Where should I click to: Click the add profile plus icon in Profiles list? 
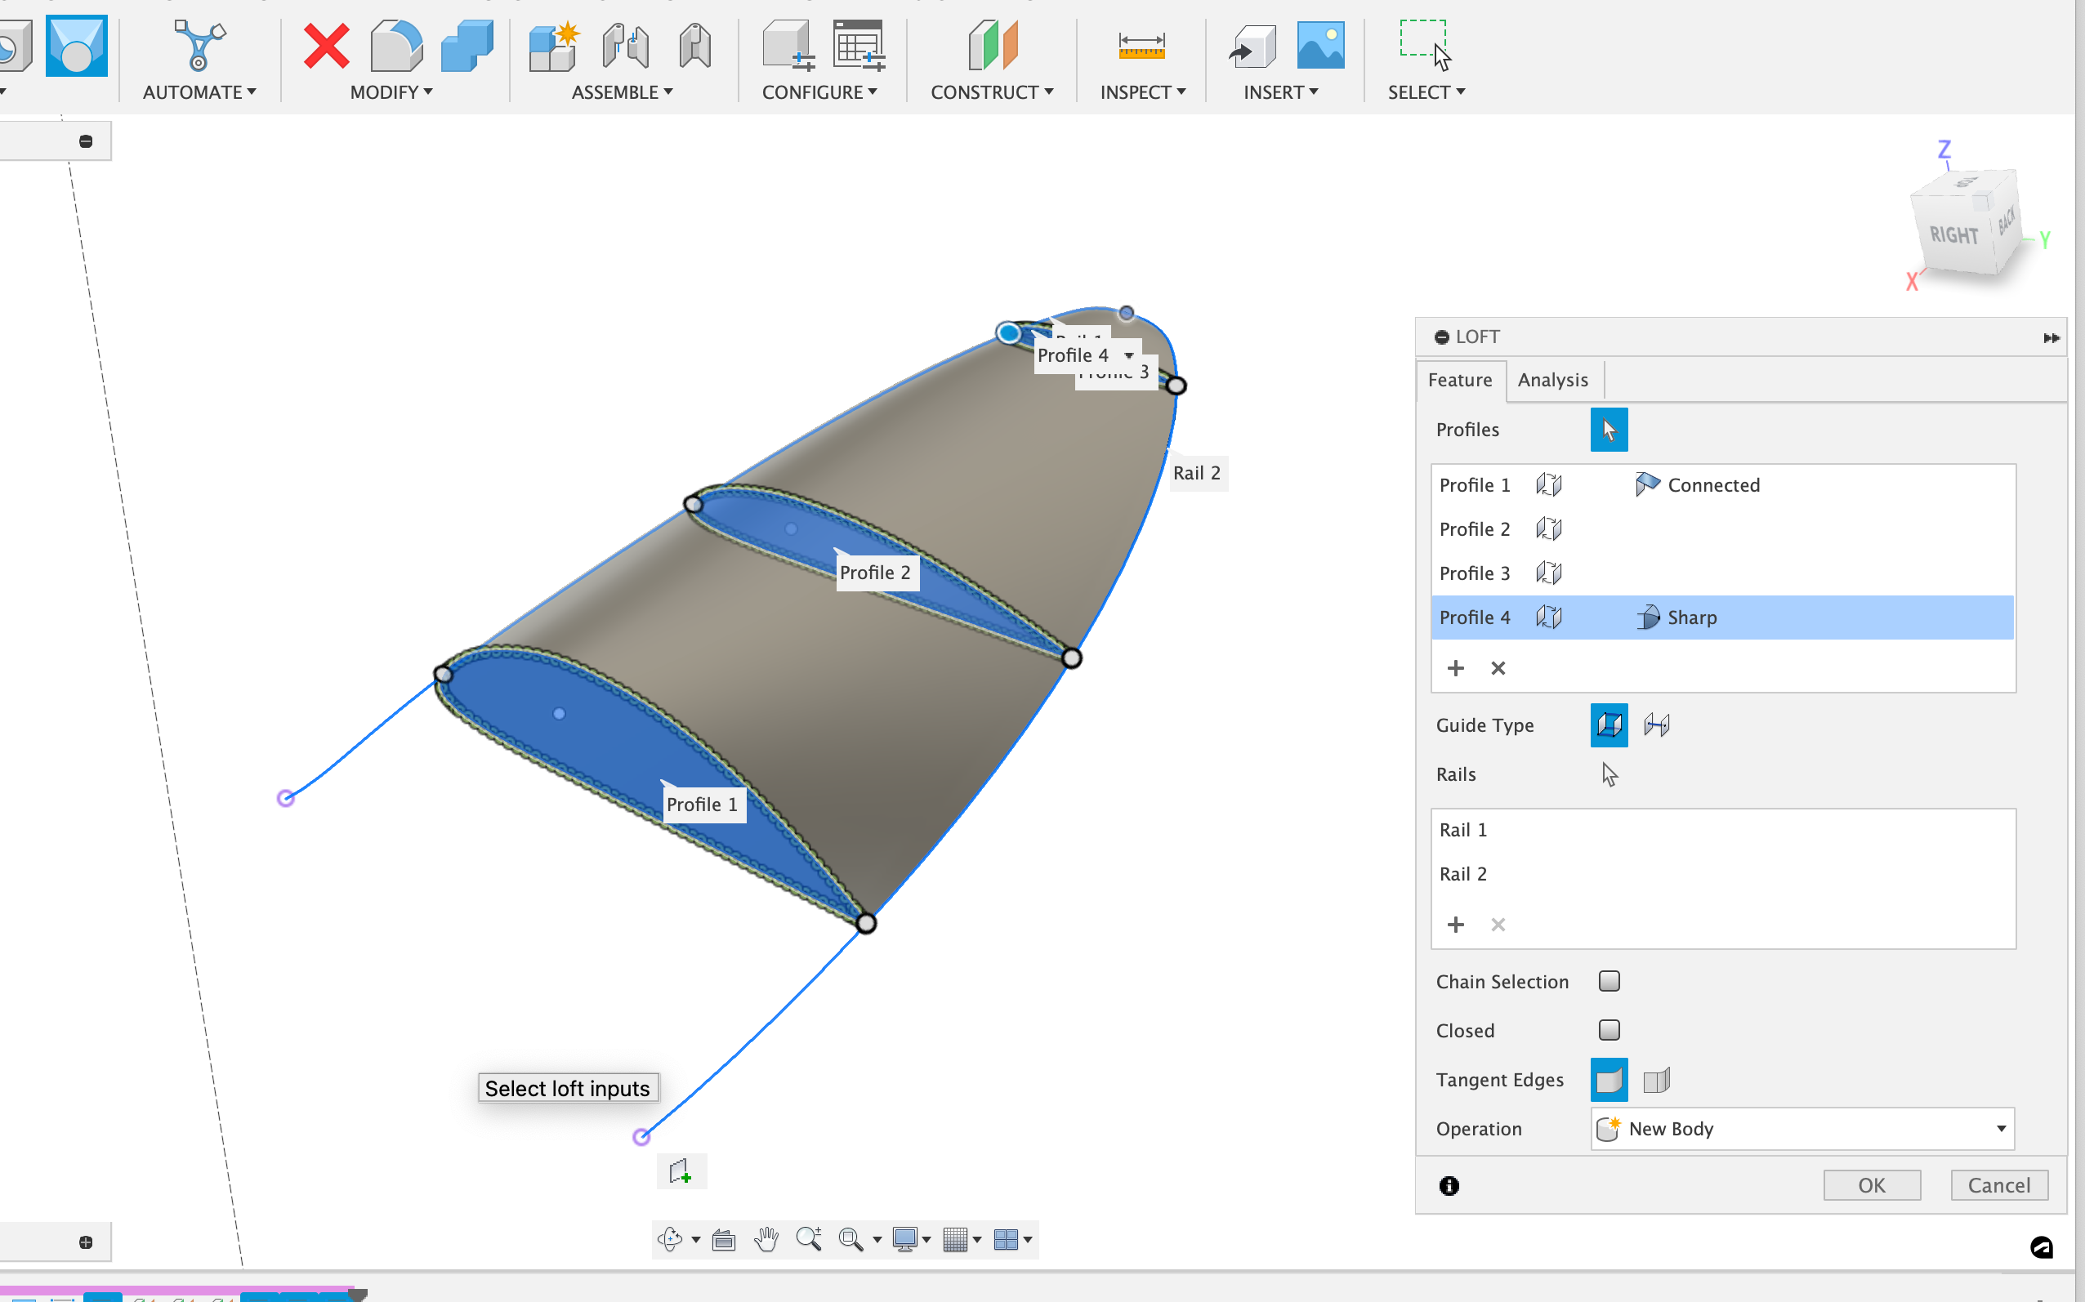point(1455,668)
